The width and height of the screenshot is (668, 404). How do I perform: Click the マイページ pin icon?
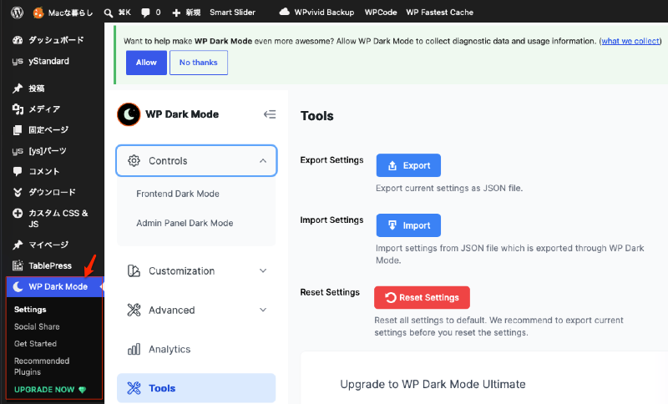pos(18,245)
